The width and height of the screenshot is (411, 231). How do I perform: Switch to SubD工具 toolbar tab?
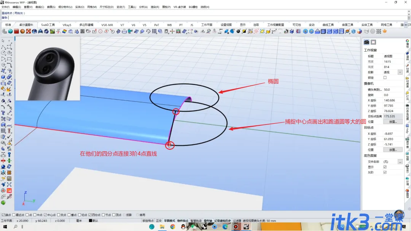click(48, 25)
